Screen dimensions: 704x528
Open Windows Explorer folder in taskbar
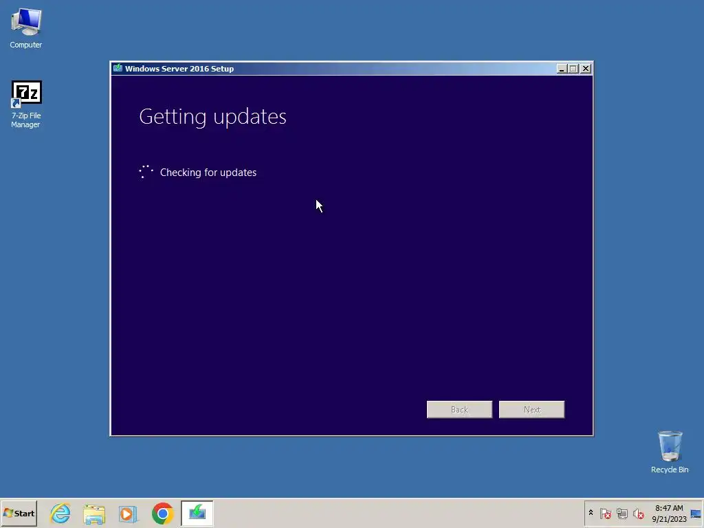[x=94, y=513]
